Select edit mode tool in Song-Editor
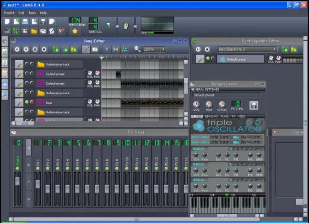The height and width of the screenshot is (223, 309). 95,49
